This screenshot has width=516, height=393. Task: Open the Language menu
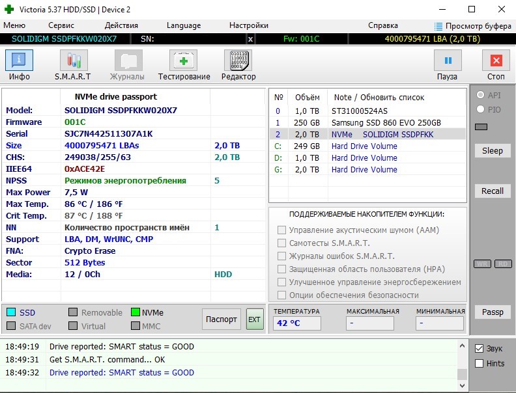coord(184,25)
